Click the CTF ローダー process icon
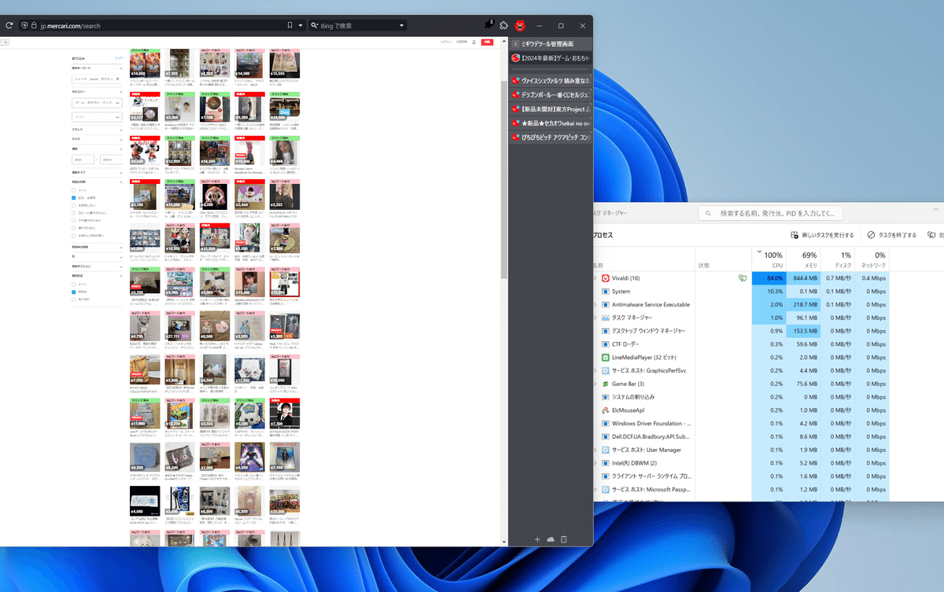This screenshot has width=944, height=592. click(605, 344)
